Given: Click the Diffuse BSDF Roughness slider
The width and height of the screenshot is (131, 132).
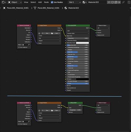Looking at the screenshot, I should (x=75, y=110).
